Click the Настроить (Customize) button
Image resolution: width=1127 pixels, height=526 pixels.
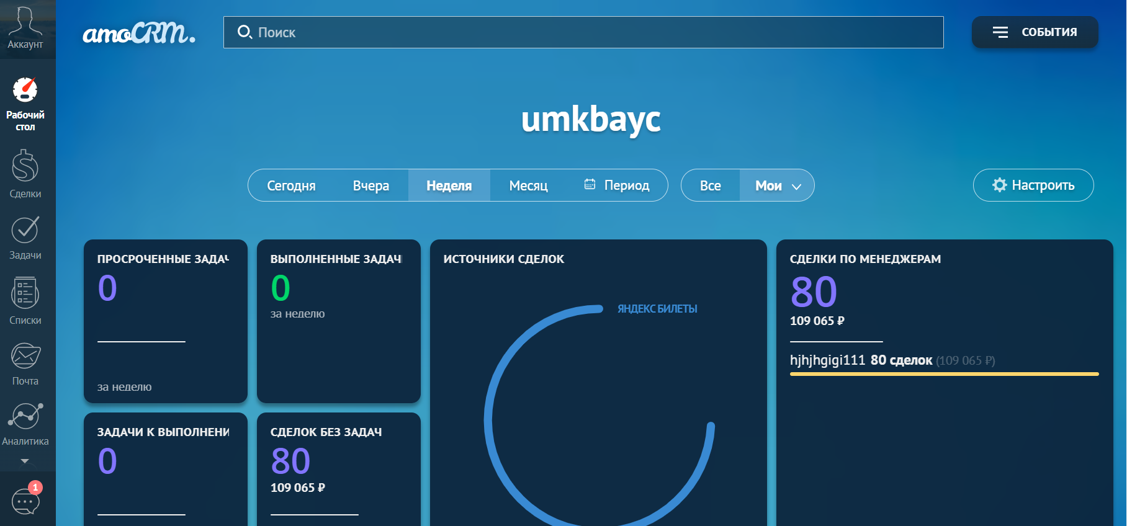(1033, 185)
